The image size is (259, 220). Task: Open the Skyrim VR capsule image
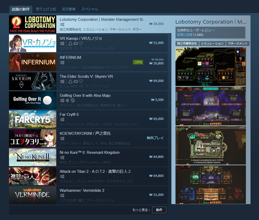[33, 81]
